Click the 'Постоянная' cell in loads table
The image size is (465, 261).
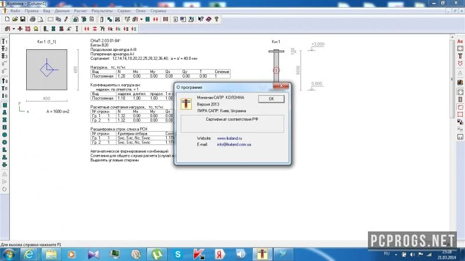point(103,76)
